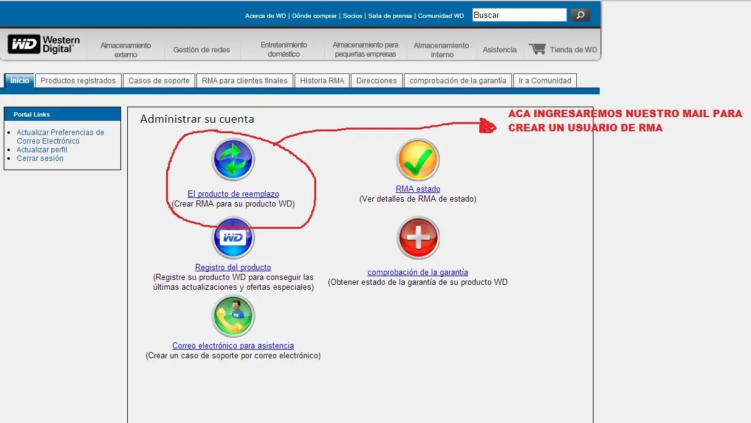Open the Historia RMA tab
This screenshot has width=751, height=423.
click(x=322, y=81)
